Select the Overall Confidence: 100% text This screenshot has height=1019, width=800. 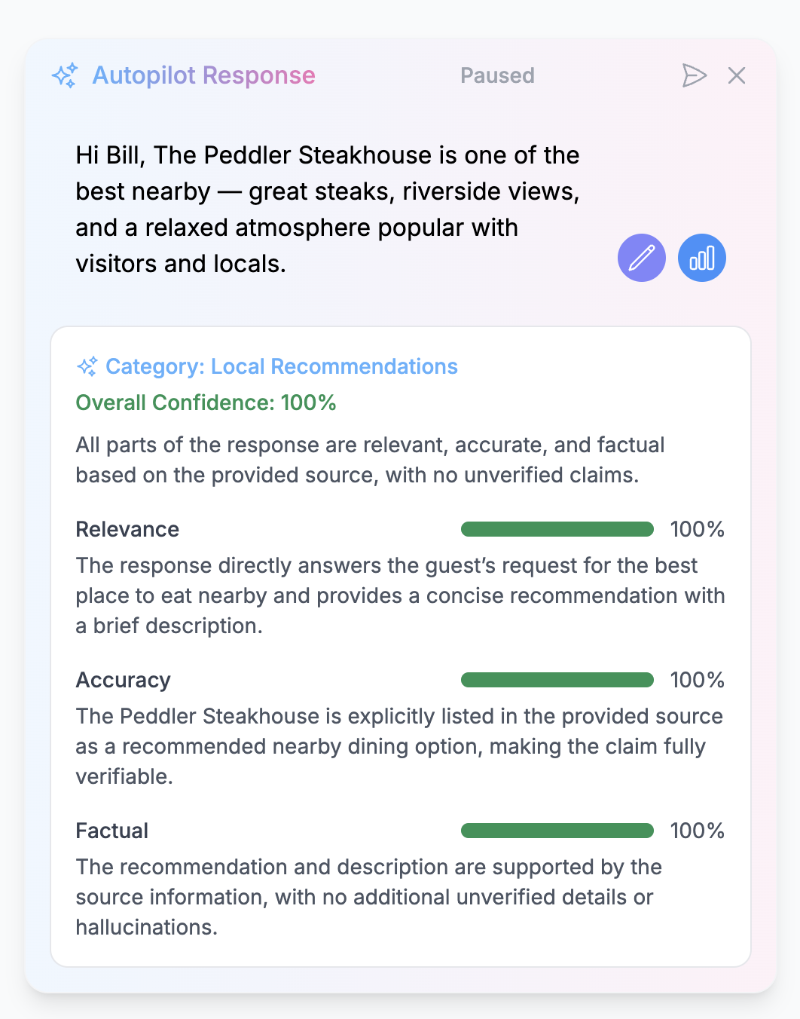[x=206, y=402]
